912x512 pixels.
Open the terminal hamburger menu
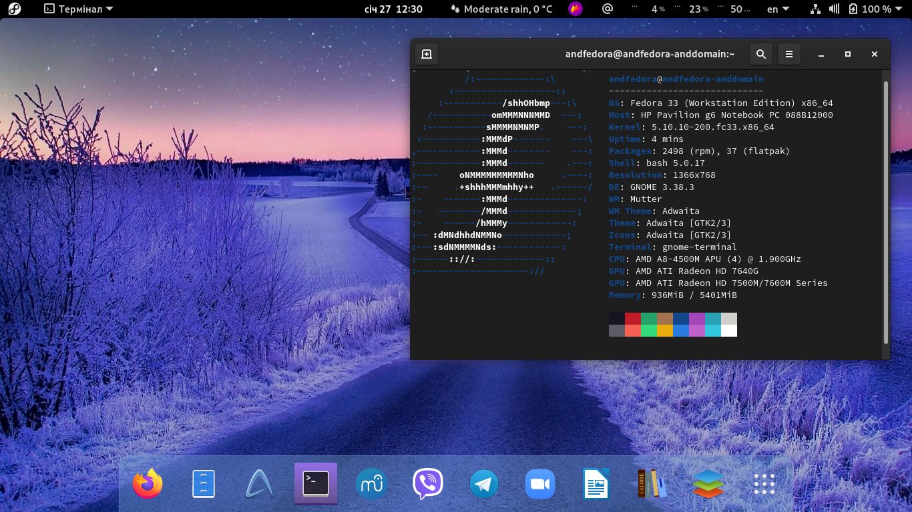(x=788, y=55)
